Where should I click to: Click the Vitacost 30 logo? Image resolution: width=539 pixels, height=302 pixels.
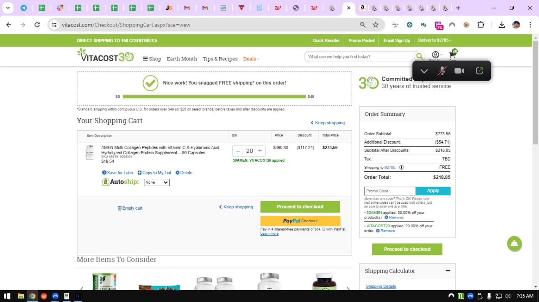105,55
